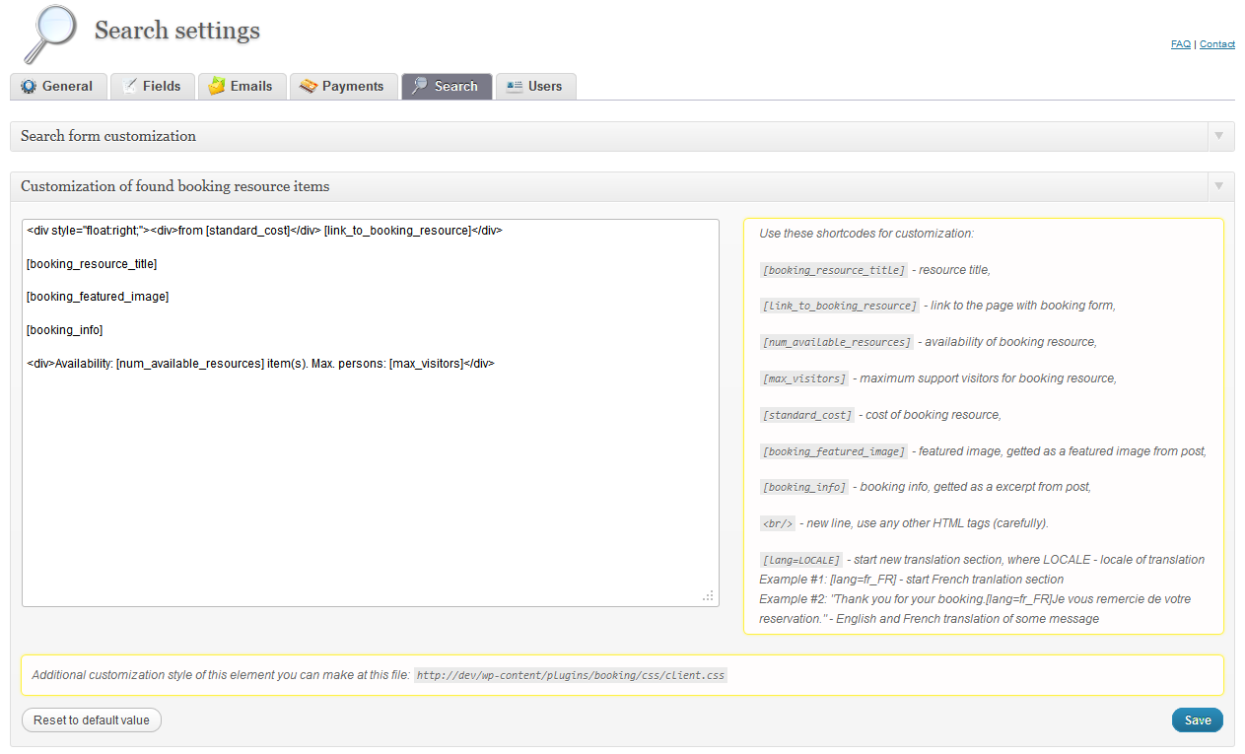Click the pencil icon on Fields tab

point(129,87)
